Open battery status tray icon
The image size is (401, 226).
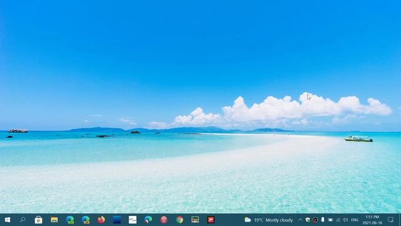point(330,220)
